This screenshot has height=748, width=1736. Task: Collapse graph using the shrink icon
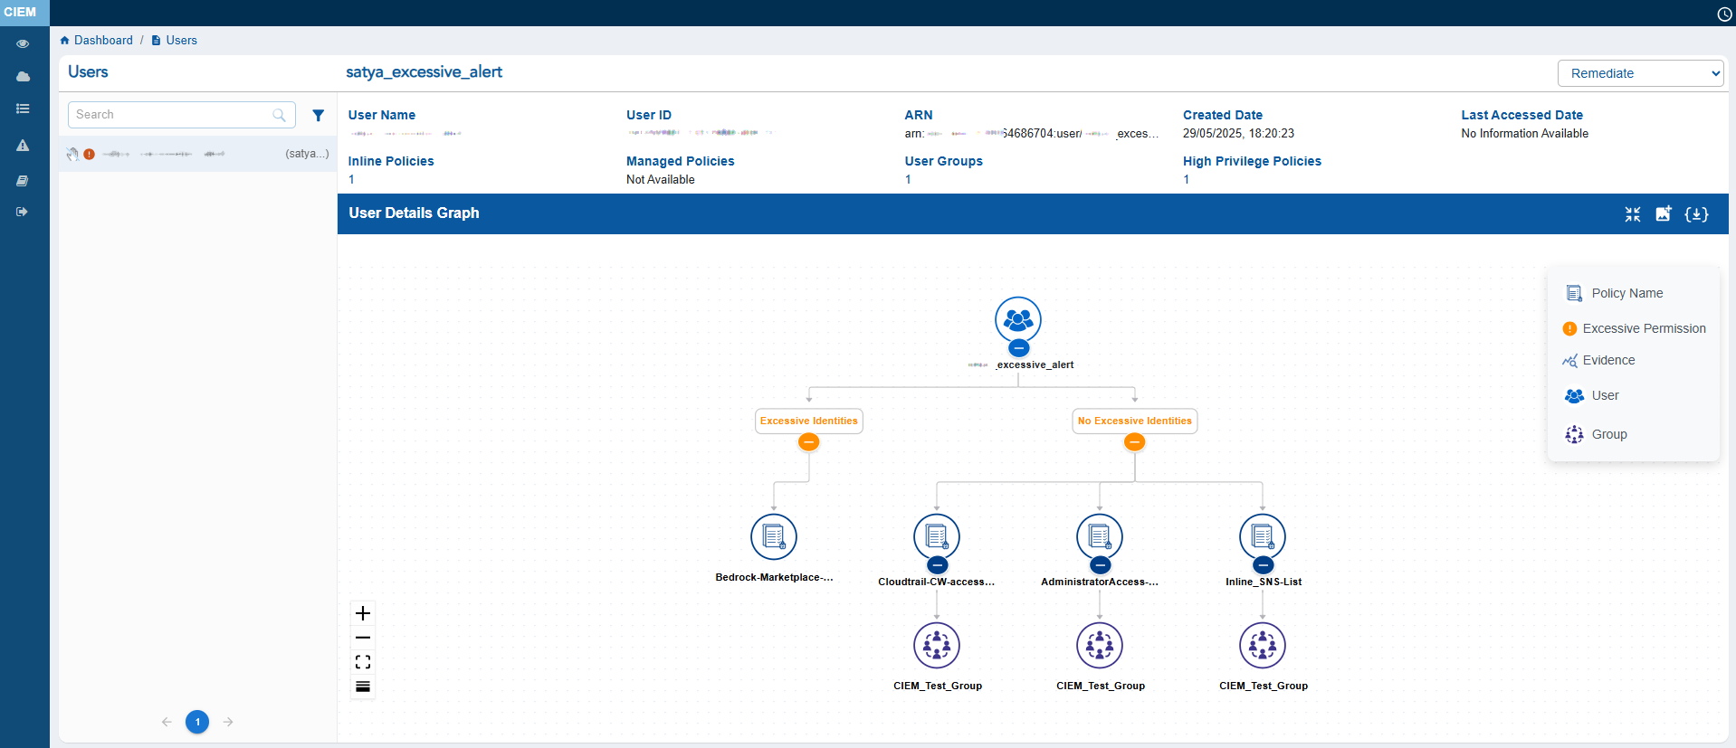(x=1632, y=213)
